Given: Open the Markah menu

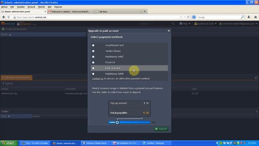Looking at the screenshot, I should (41, 7).
